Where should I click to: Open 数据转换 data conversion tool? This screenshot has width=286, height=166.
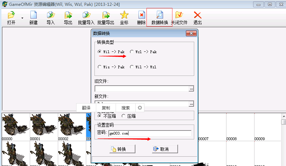(x=160, y=18)
